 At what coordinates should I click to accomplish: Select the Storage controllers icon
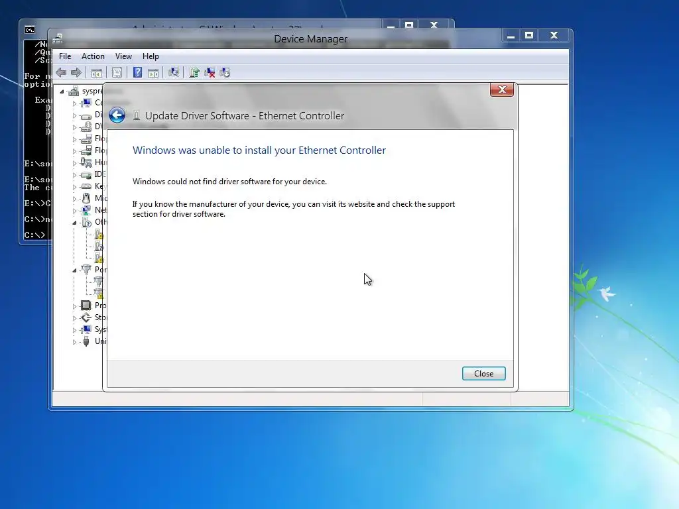click(86, 317)
